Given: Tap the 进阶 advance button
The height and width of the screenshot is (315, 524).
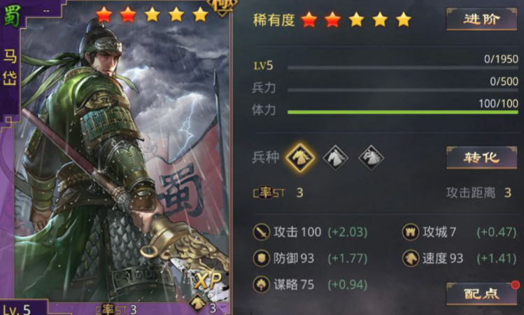Looking at the screenshot, I should click(481, 20).
